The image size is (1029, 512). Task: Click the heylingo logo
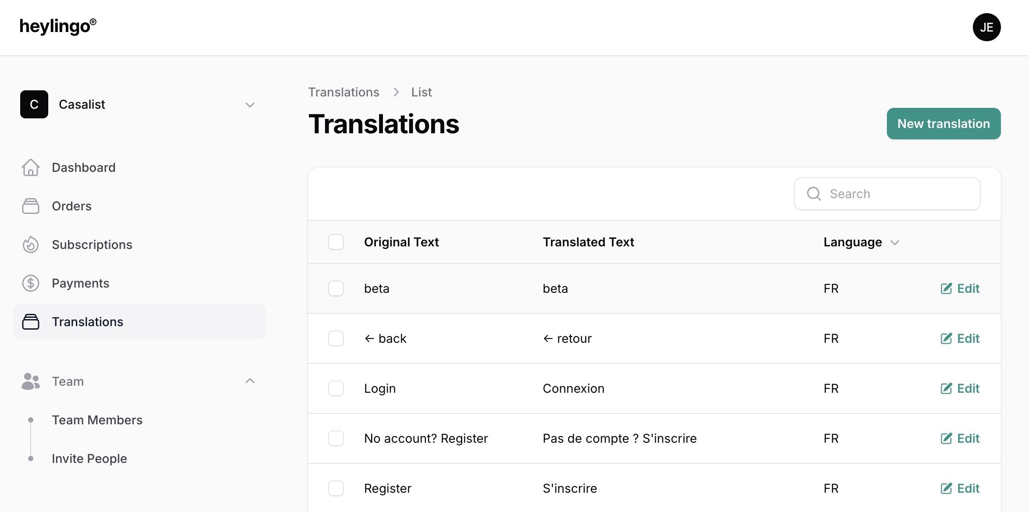click(x=58, y=26)
